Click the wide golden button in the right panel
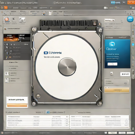Screen dimensions: 135x135 coord(117,90)
